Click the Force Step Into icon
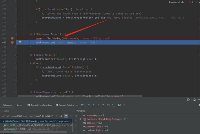 coord(98,105)
